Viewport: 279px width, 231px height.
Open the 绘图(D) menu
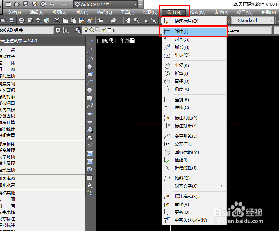(x=150, y=13)
